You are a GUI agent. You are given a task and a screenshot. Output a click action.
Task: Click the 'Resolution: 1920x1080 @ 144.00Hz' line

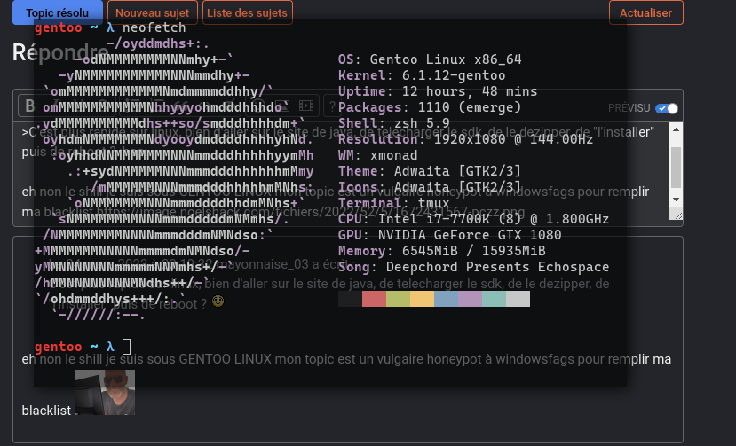pyautogui.click(x=465, y=139)
